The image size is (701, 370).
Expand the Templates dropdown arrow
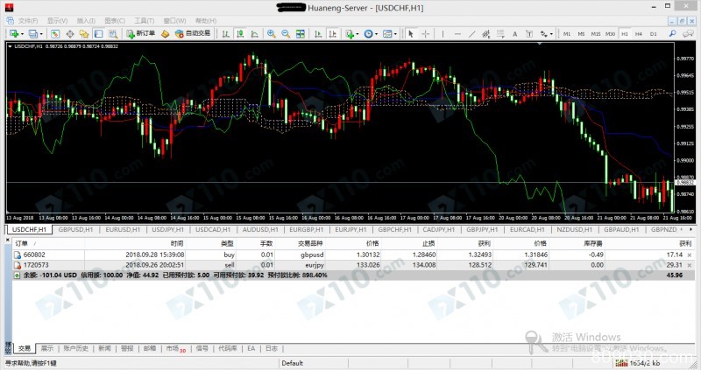pyautogui.click(x=396, y=34)
